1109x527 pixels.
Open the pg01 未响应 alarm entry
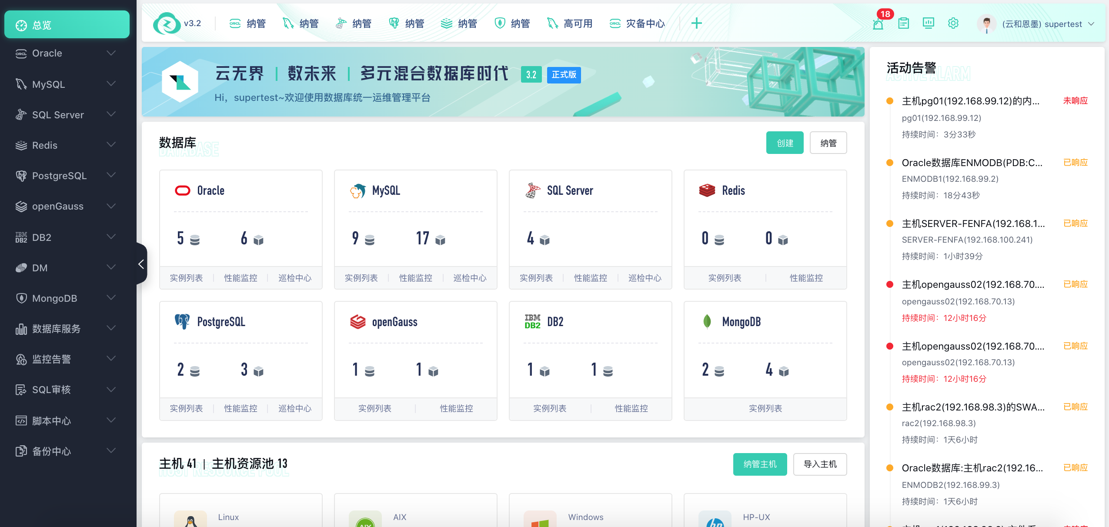[x=971, y=101]
